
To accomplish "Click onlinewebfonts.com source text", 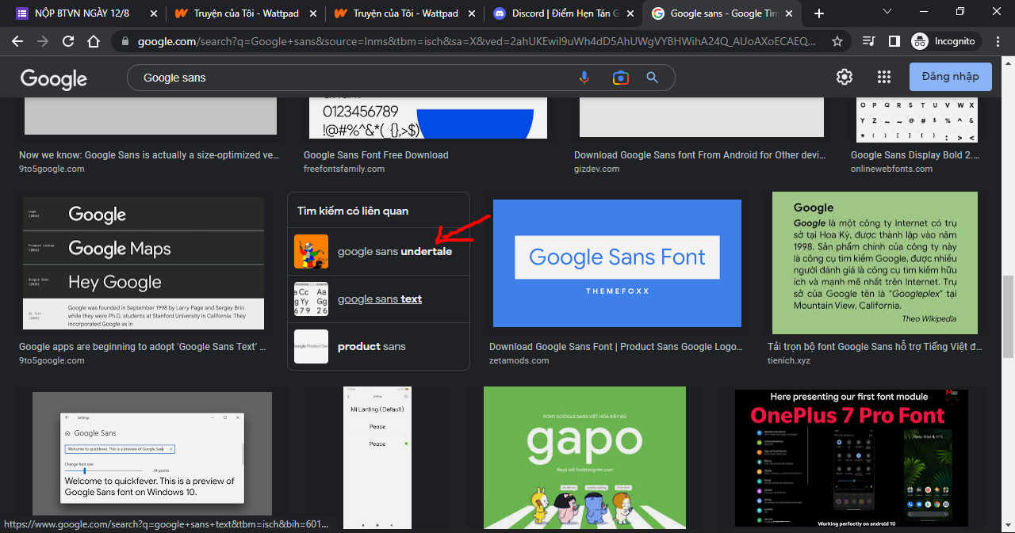I will coord(891,169).
